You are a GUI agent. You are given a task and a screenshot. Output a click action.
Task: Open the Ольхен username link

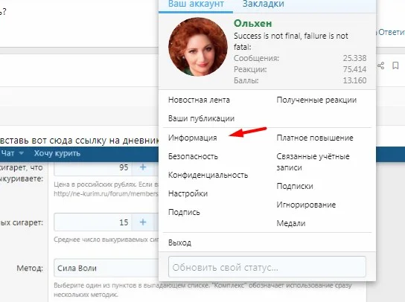pyautogui.click(x=252, y=24)
